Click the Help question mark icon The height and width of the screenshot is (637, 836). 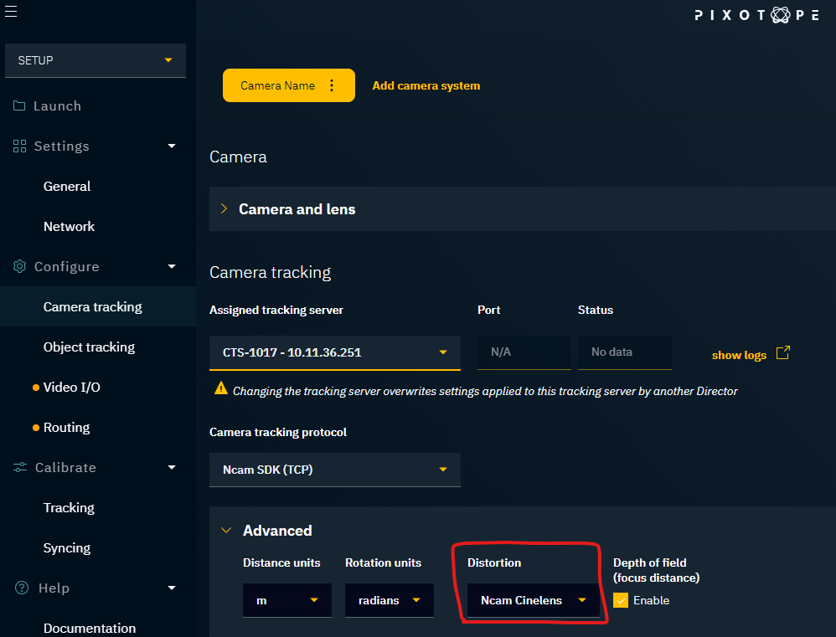point(22,588)
